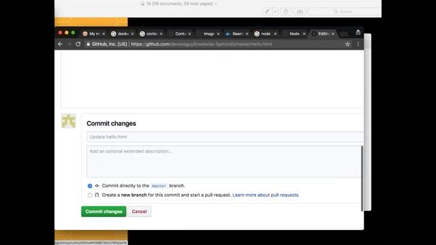Go back using the browser back arrow
The width and height of the screenshot is (436, 245).
tap(60, 44)
